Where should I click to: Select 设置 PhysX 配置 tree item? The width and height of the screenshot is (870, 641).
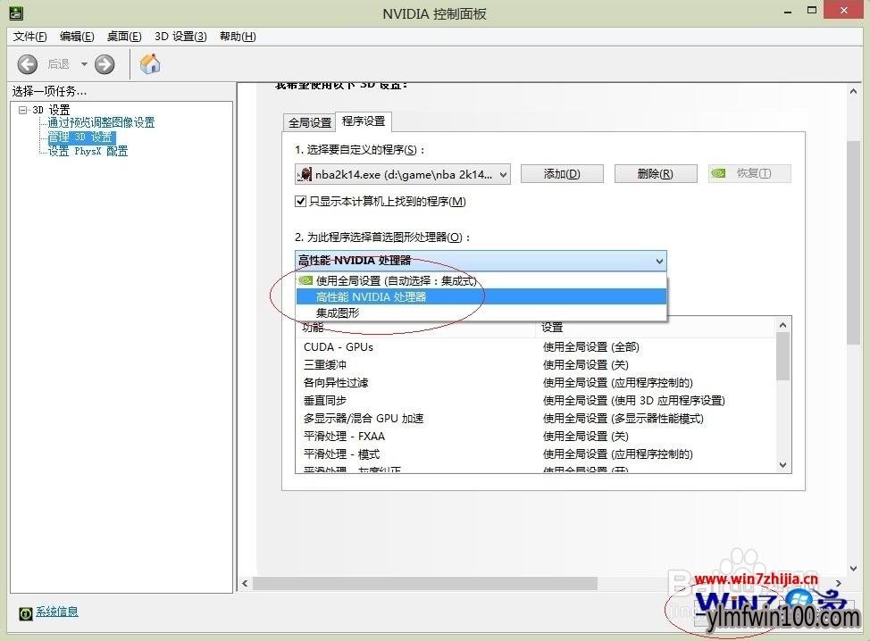[88, 151]
